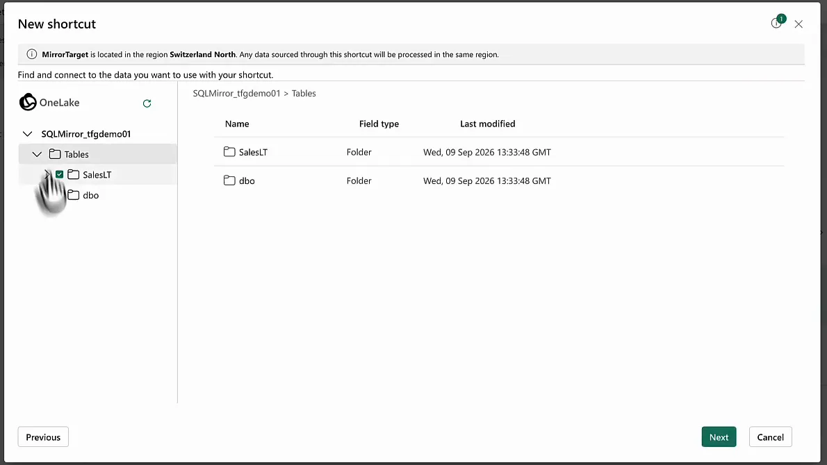
Task: Click the Folder type cell for dbo
Action: (359, 180)
